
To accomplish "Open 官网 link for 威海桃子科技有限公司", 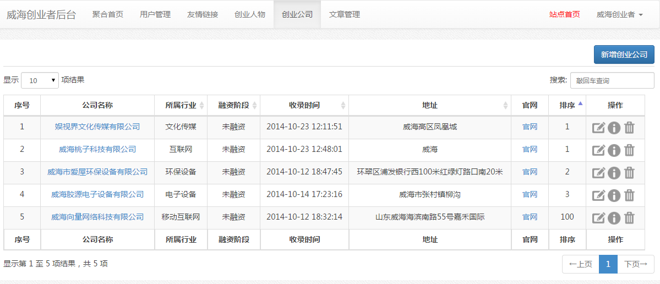I will 530,149.
